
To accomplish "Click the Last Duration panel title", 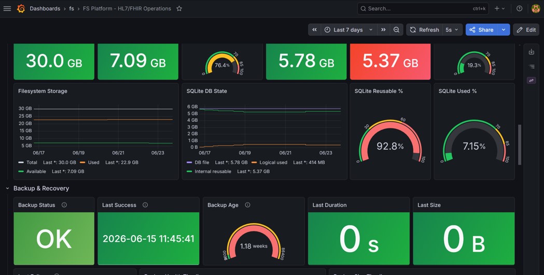I will [x=329, y=205].
